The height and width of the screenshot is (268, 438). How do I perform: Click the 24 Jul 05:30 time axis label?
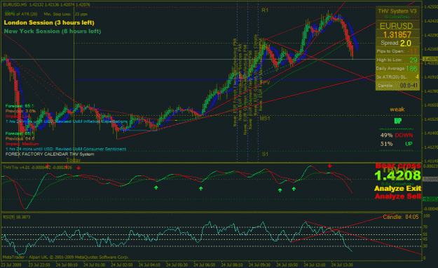[177, 264]
